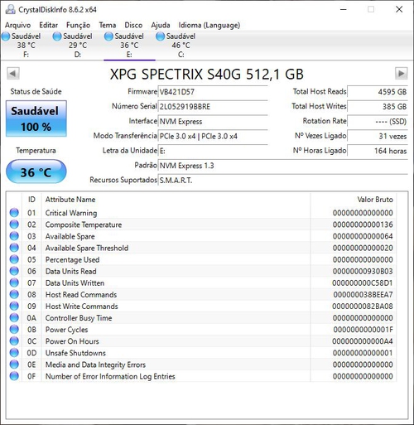The image size is (414, 425).
Task: Click the power-on hours value 164 horas
Action: [x=378, y=151]
